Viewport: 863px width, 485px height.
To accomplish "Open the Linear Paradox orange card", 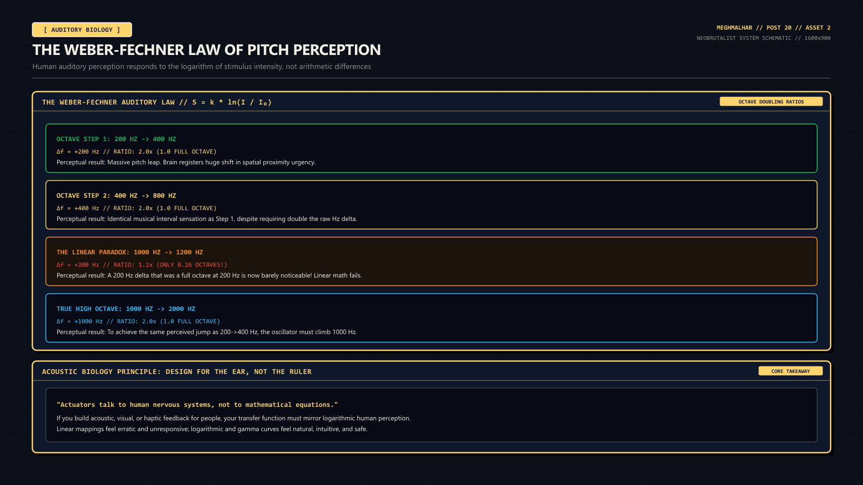I will tap(432, 261).
